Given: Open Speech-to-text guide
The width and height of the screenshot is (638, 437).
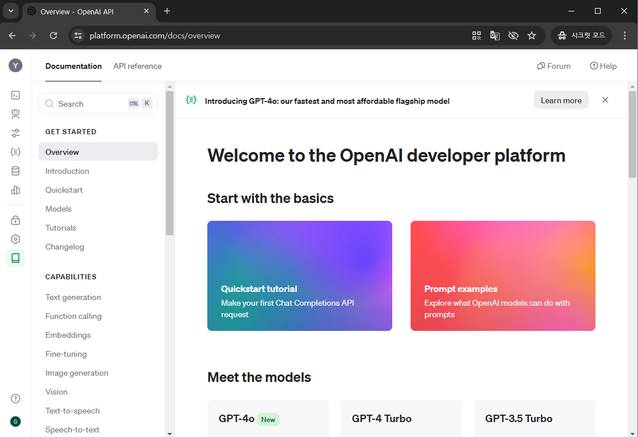Looking at the screenshot, I should pos(72,430).
